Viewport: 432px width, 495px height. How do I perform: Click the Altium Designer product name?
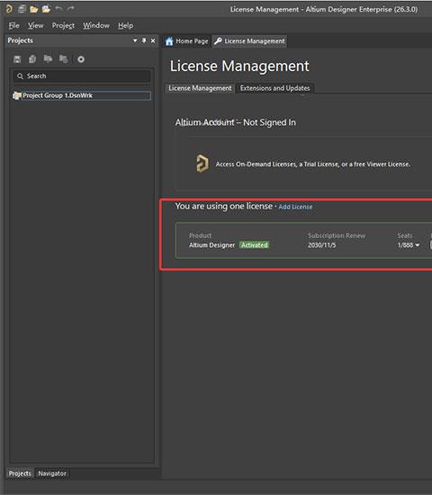(x=211, y=245)
